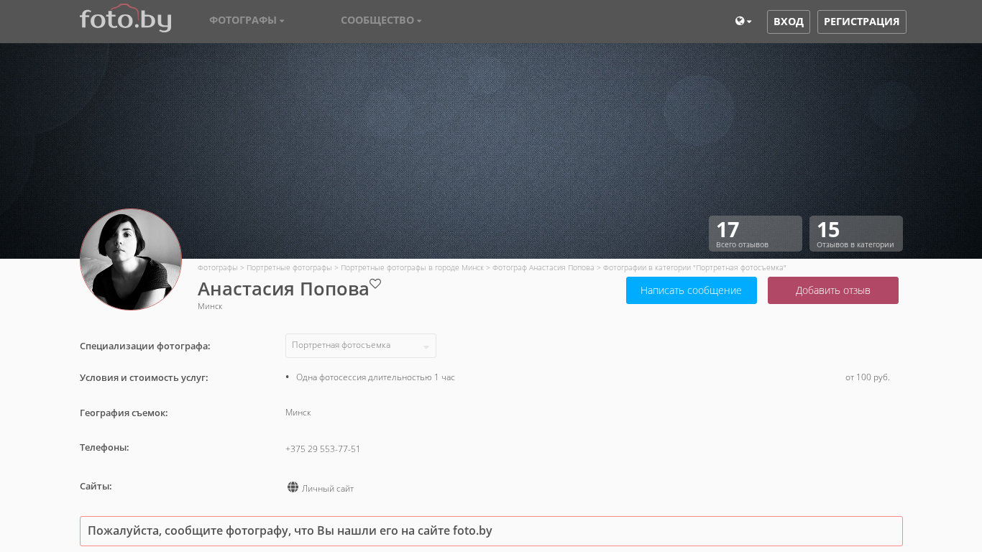Expand the Портретная фотосъемка specialization dropdown
Screen dimensions: 982x552
pos(361,346)
